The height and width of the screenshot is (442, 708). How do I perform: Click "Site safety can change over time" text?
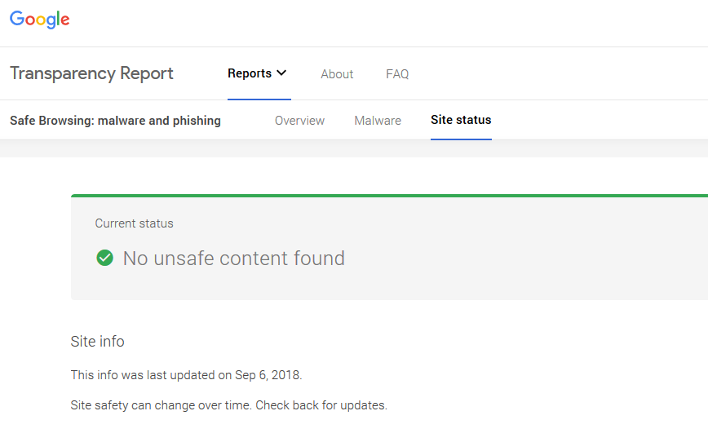click(161, 405)
